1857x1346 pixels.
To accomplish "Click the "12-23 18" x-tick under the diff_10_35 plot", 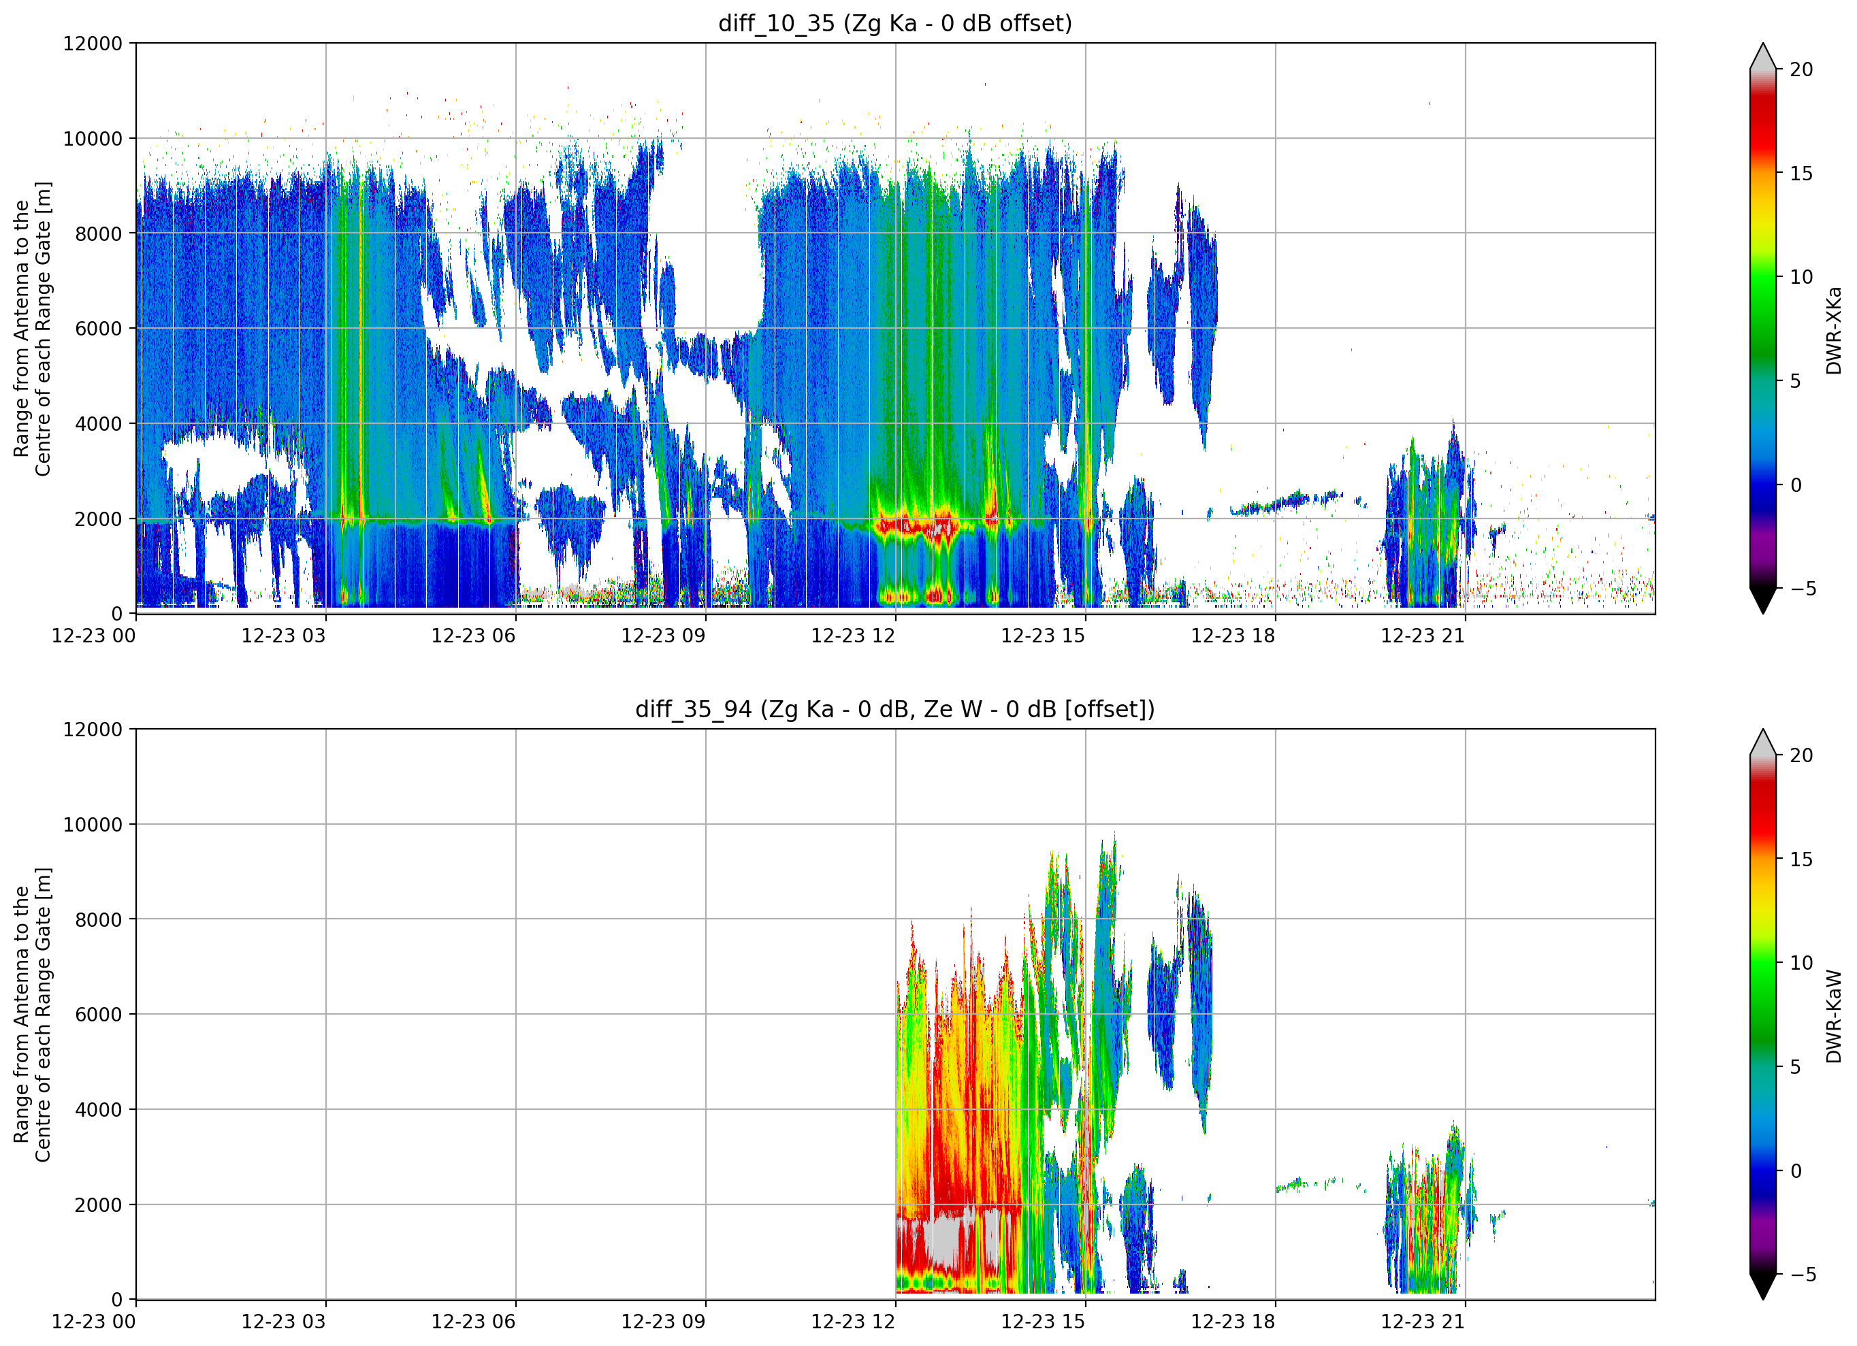I will pyautogui.click(x=1233, y=636).
